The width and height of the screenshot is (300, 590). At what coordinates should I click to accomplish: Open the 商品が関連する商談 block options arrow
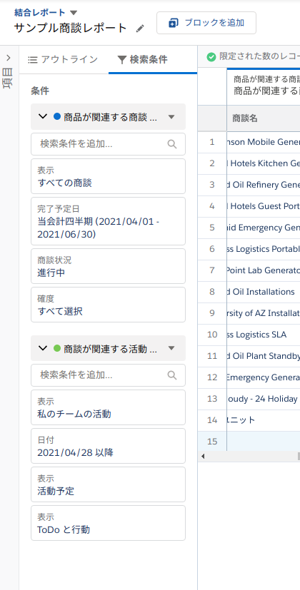(x=171, y=117)
